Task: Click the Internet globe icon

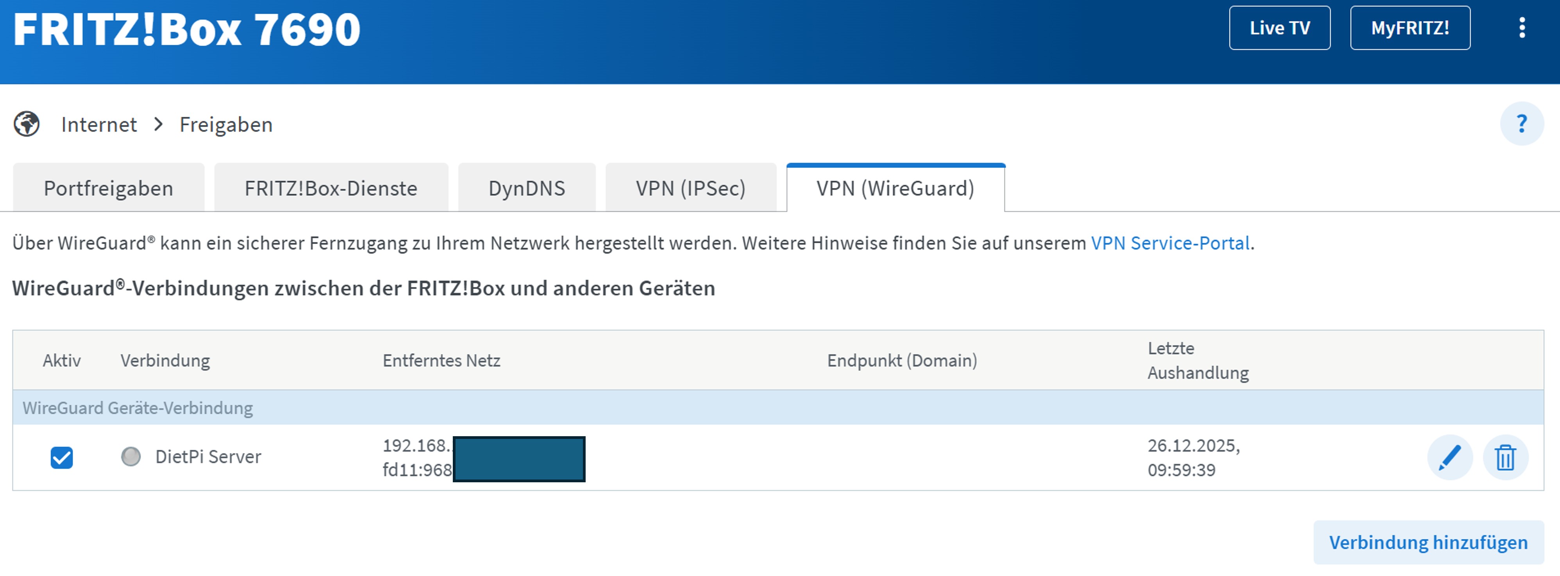Action: pyautogui.click(x=27, y=124)
